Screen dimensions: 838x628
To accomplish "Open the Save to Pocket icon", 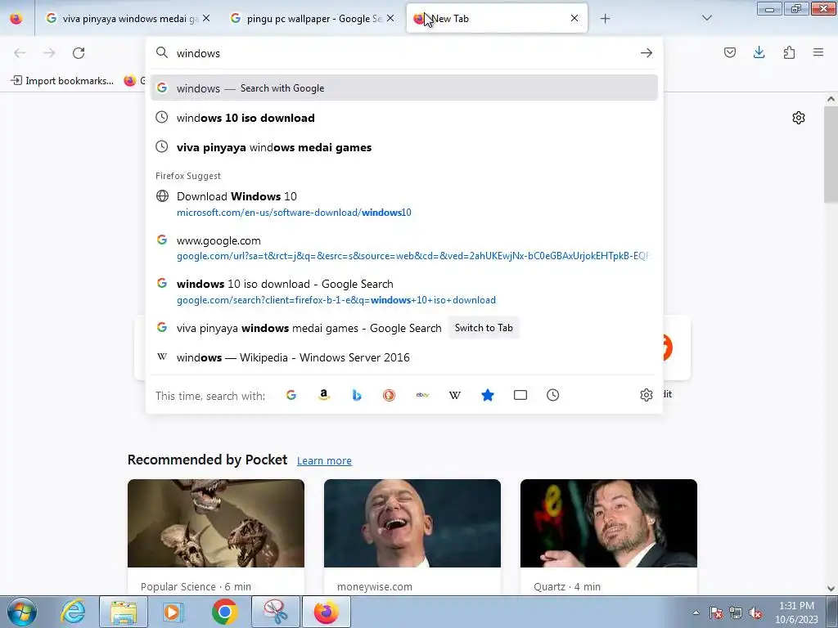I will [x=729, y=52].
